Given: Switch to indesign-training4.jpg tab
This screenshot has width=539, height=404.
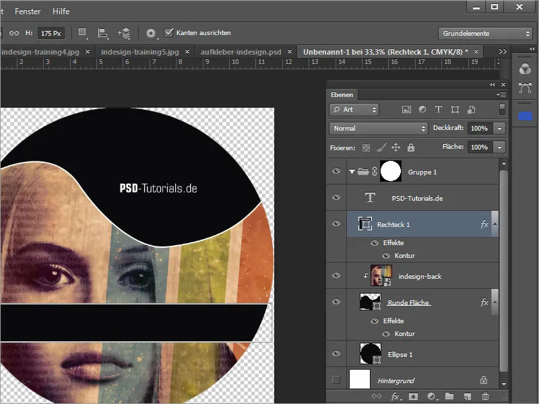Looking at the screenshot, I should (40, 52).
